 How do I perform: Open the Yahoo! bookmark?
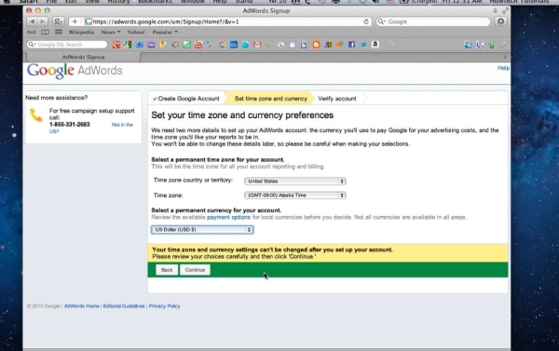coord(136,33)
